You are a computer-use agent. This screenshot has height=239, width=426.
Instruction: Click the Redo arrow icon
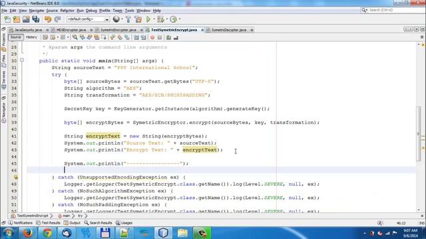pos(58,19)
